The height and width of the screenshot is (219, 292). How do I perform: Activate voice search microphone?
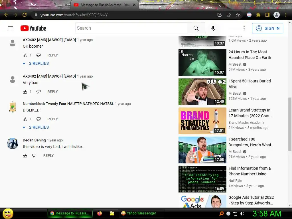click(213, 28)
